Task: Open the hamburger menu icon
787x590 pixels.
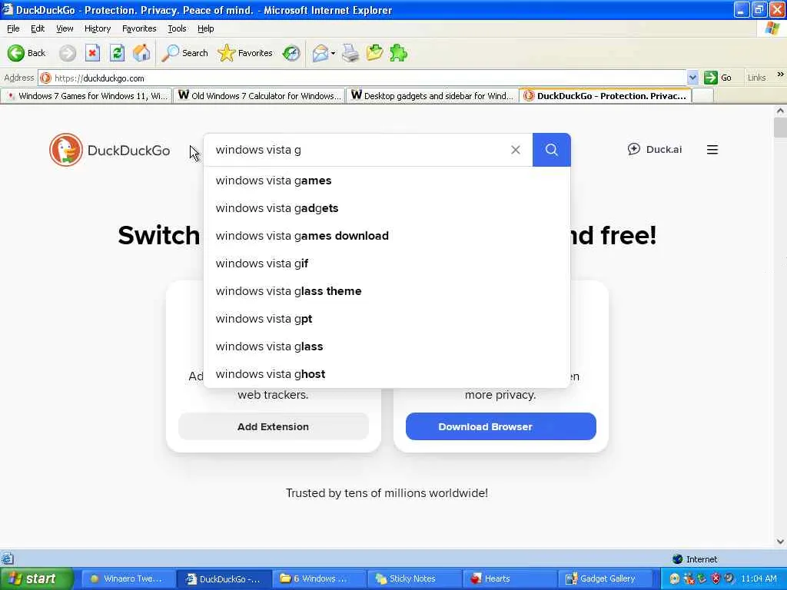Action: point(712,150)
